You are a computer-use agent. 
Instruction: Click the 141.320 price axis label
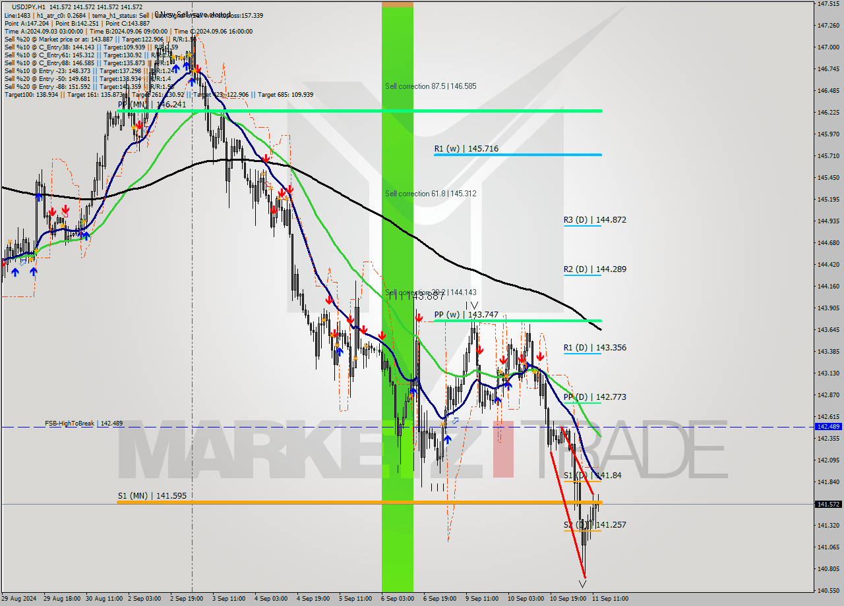pos(828,526)
